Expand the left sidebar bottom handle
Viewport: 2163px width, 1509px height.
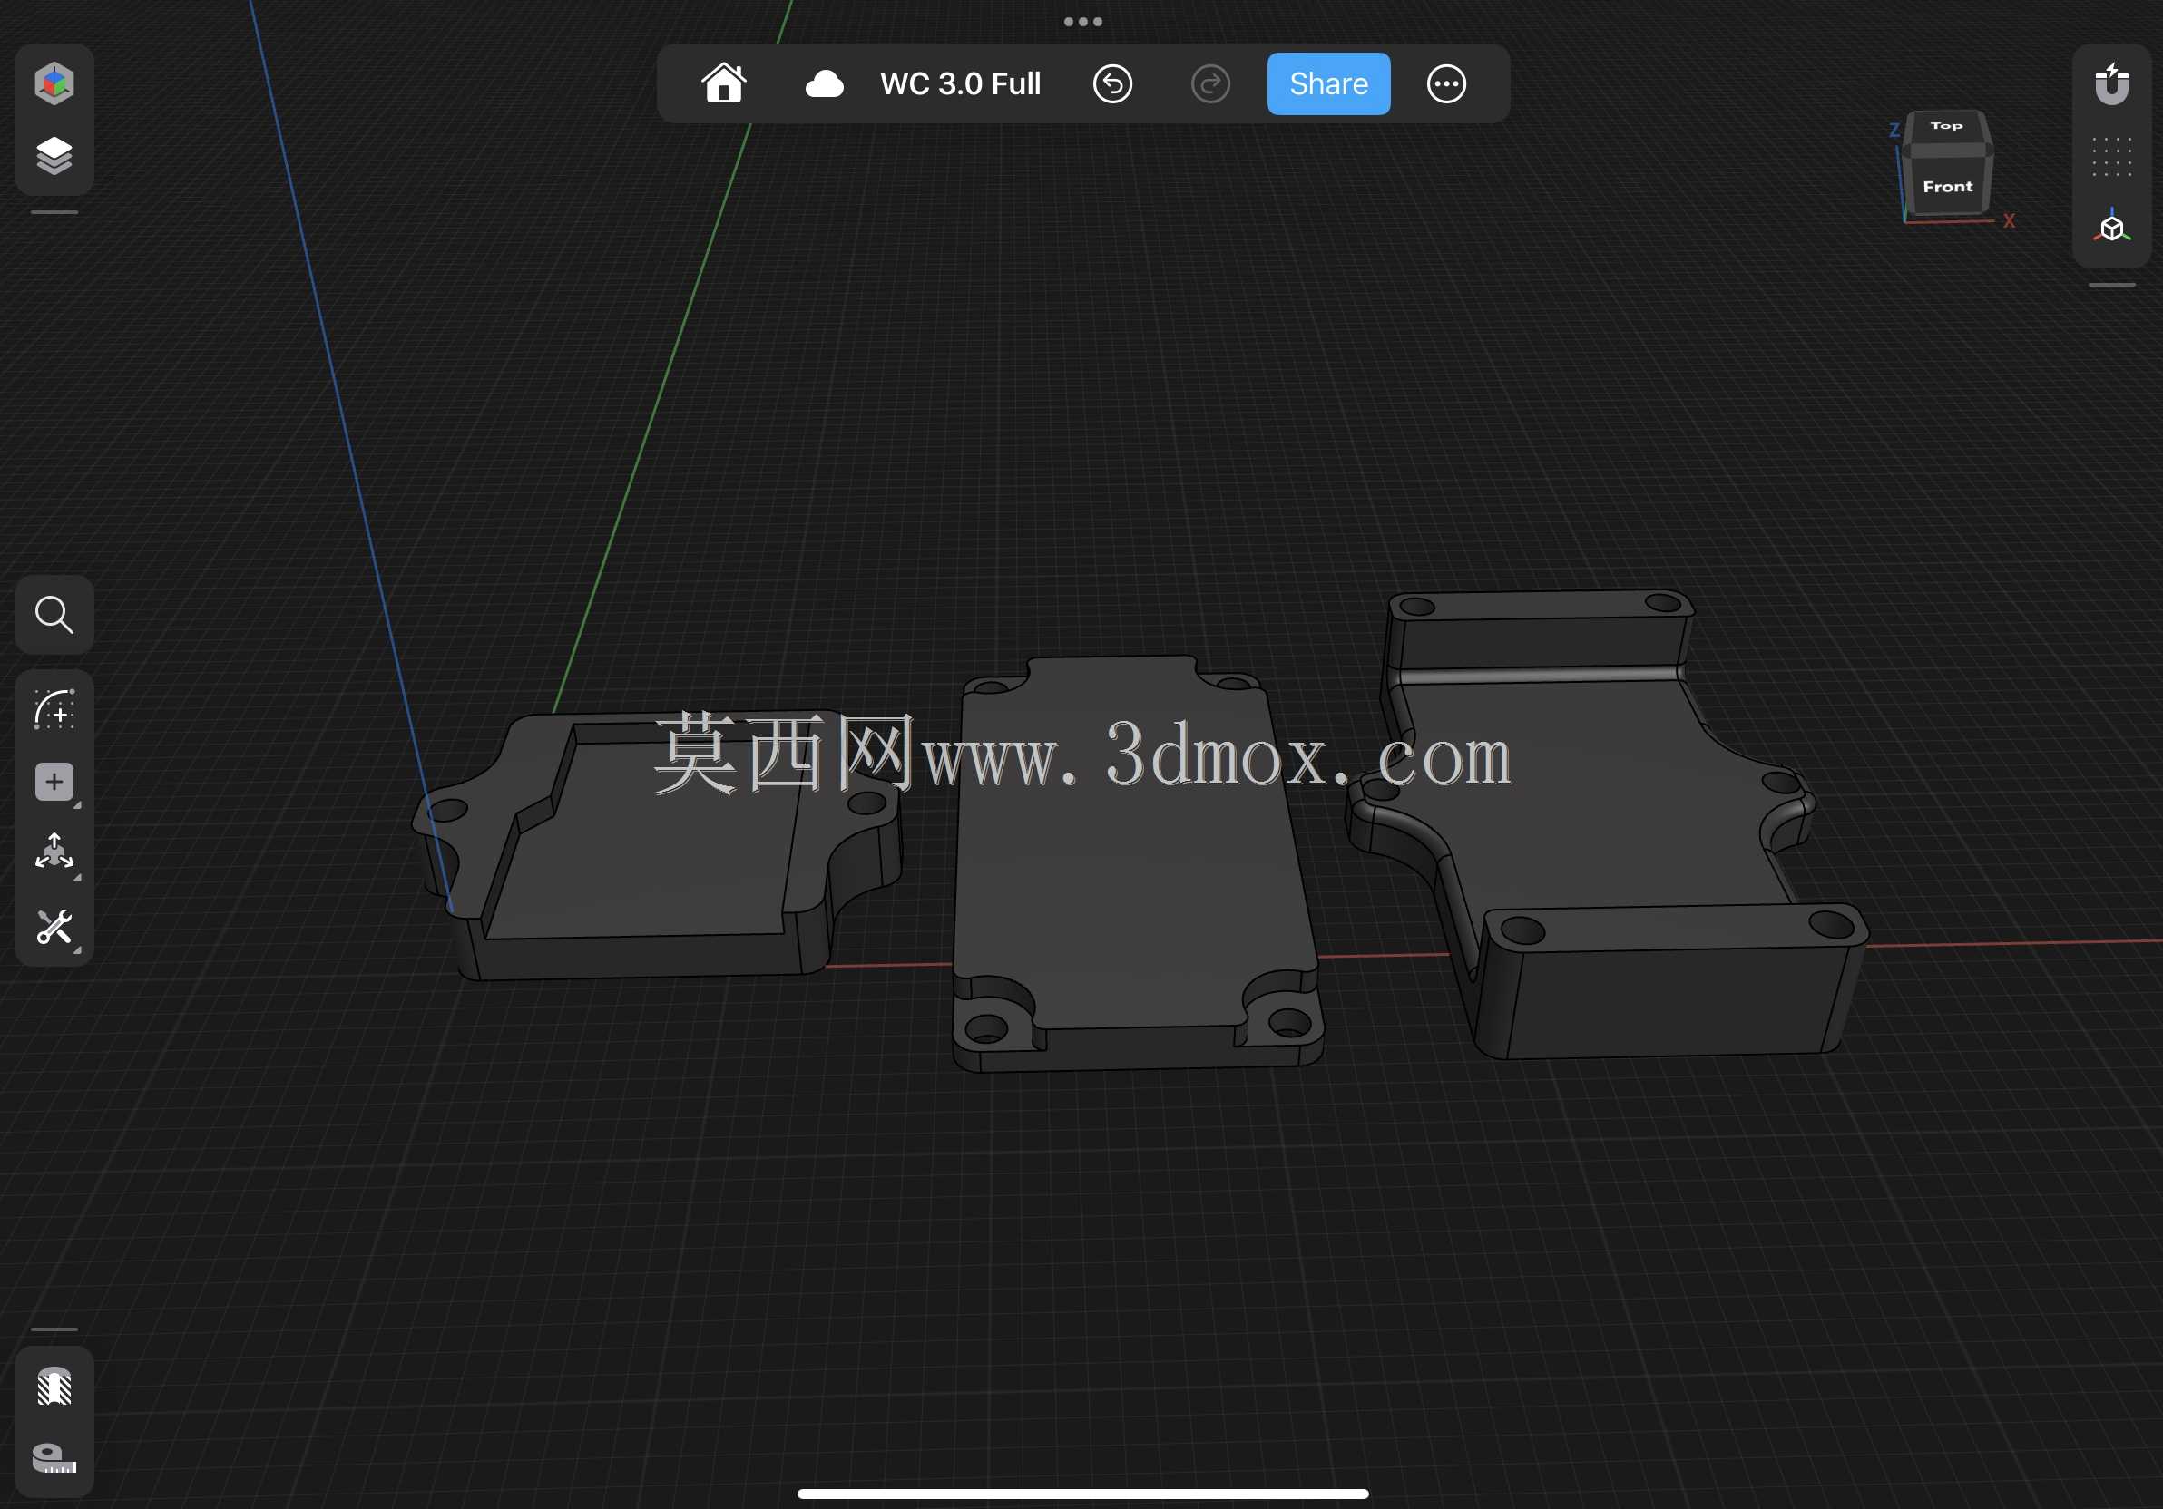(x=54, y=1329)
